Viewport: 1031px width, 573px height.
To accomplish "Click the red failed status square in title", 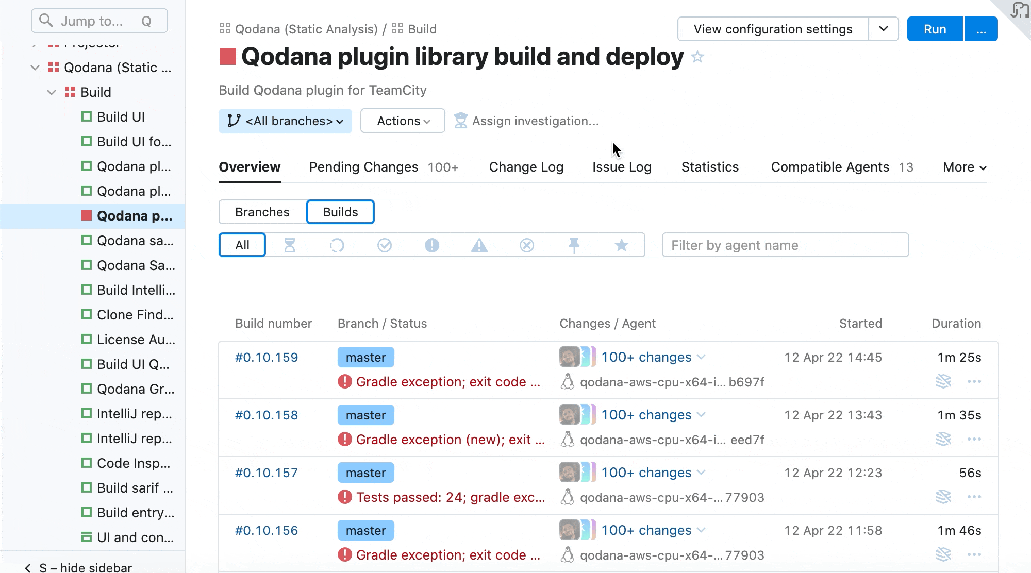I will (227, 57).
